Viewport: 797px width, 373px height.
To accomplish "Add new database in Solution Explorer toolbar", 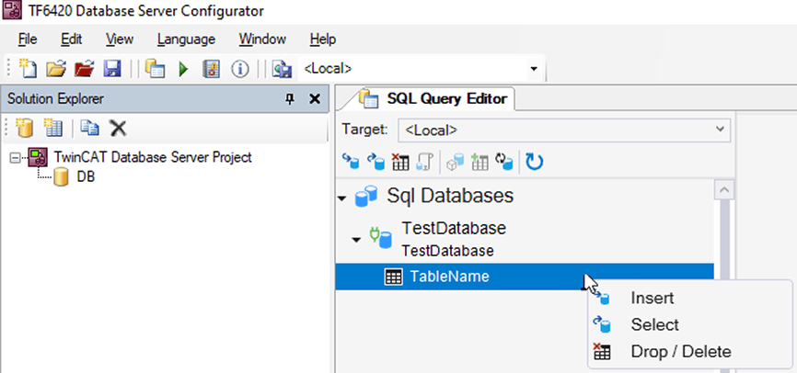I will (24, 129).
